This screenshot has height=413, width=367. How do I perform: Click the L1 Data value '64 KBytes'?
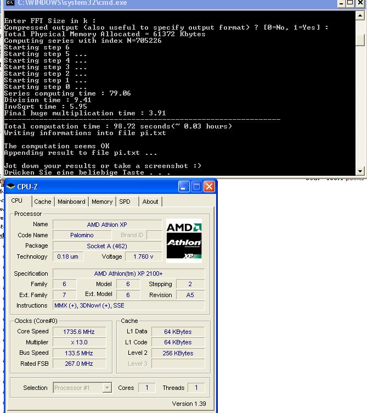178,332
